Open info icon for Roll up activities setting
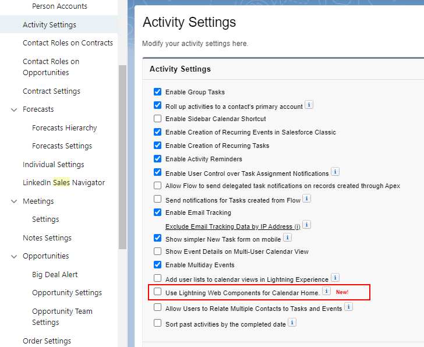The image size is (424, 347). [309, 105]
